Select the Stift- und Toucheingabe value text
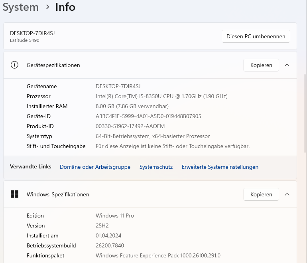The width and height of the screenshot is (307, 263). click(173, 146)
